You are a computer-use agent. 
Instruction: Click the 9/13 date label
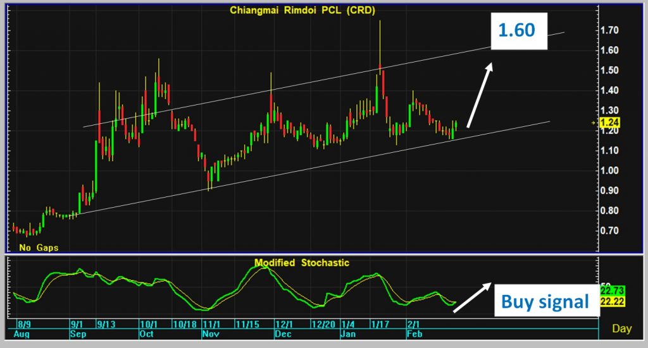[x=106, y=324]
